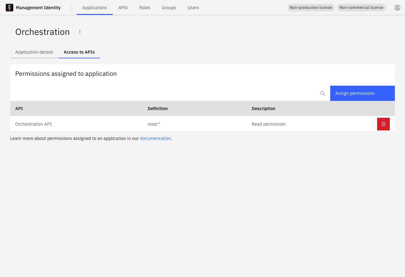The height and width of the screenshot is (277, 405).
Task: Click the Assign permissions button
Action: (355, 93)
